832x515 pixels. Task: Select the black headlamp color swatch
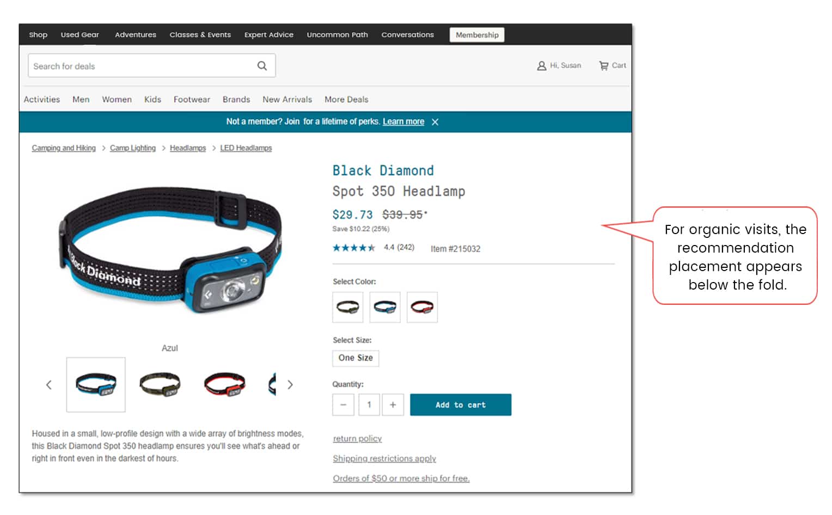click(348, 308)
